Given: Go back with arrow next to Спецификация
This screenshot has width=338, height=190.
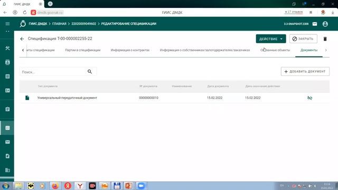Looking at the screenshot, I should [22, 39].
